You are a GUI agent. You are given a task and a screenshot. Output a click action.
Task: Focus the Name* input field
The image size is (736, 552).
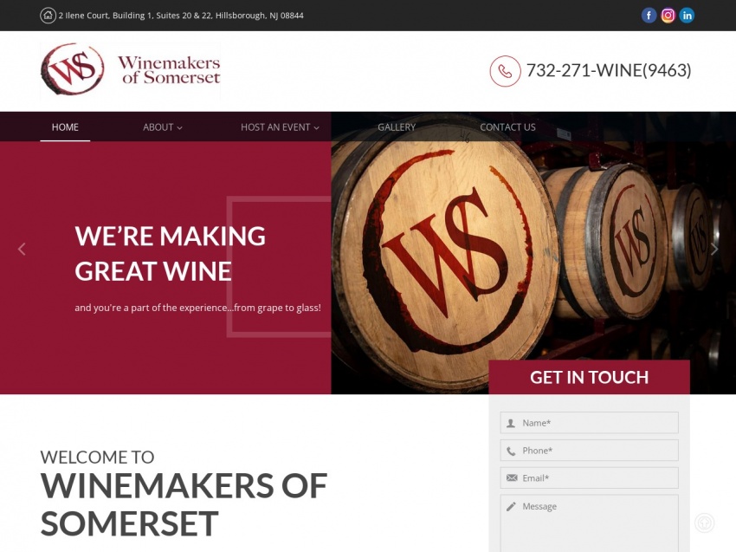click(x=589, y=423)
